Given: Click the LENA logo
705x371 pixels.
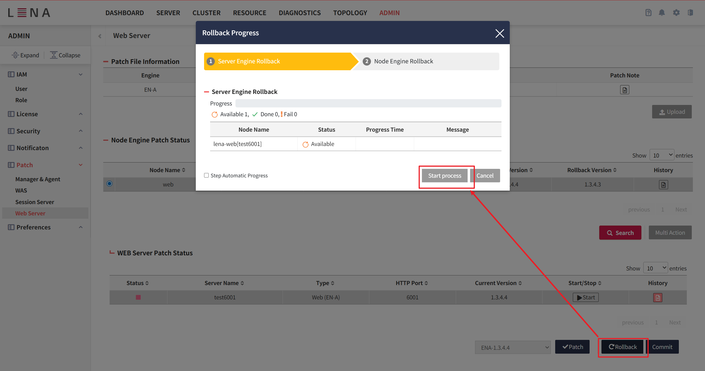Looking at the screenshot, I should 29,13.
